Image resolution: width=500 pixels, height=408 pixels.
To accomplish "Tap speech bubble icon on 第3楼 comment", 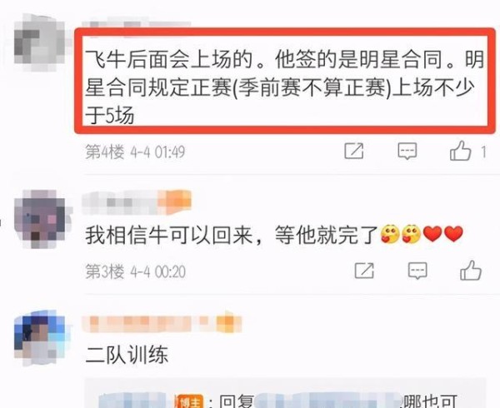I will [x=417, y=271].
